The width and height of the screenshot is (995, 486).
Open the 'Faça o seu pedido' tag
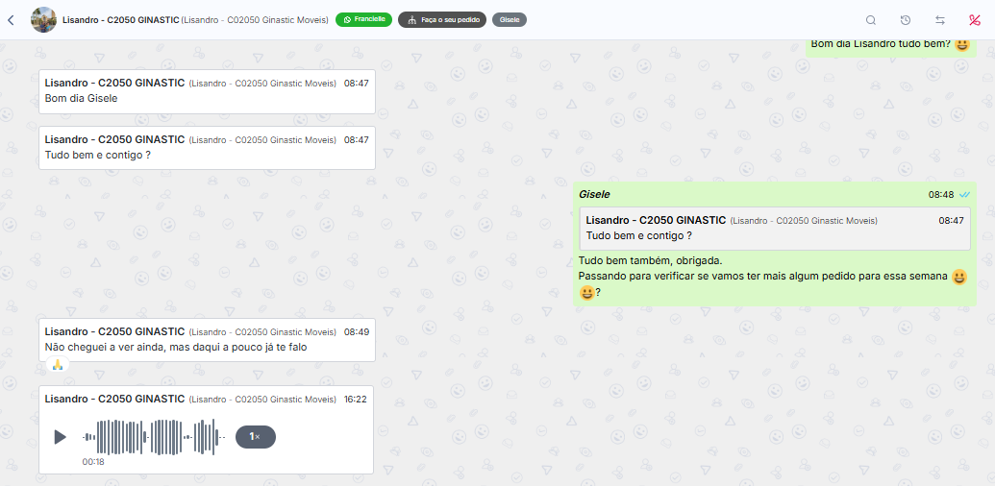442,19
